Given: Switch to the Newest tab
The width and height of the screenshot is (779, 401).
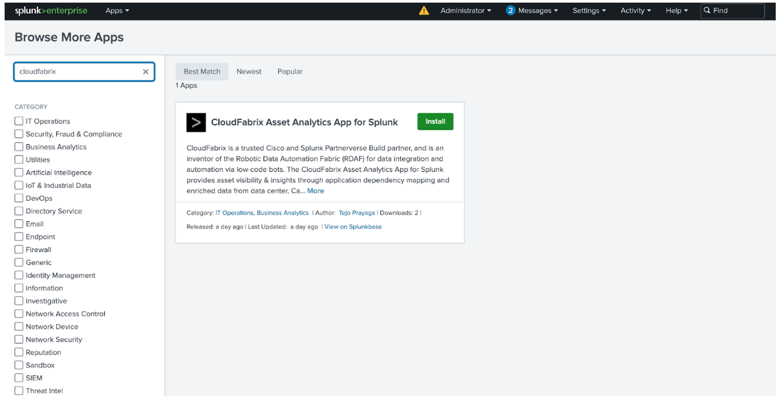Looking at the screenshot, I should tap(248, 71).
